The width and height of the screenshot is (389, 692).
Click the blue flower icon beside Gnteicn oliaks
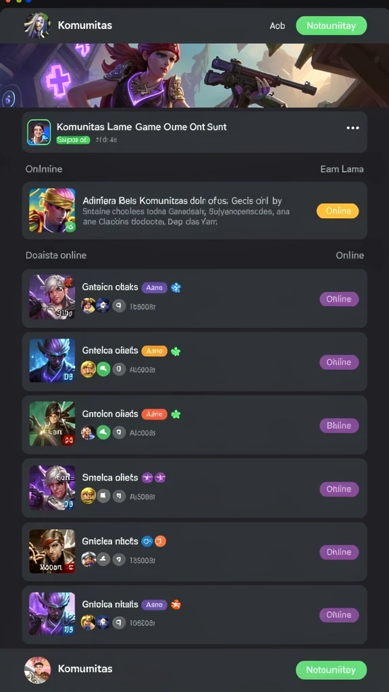pyautogui.click(x=176, y=288)
